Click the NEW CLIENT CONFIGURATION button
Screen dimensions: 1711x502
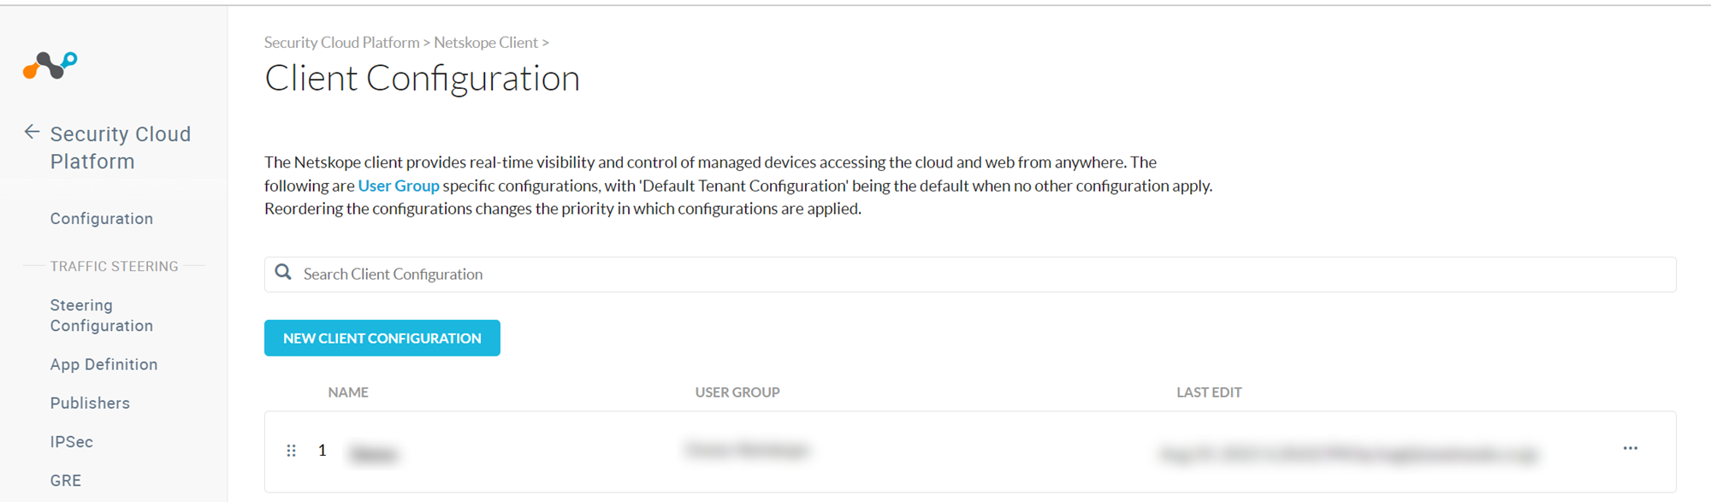pos(382,337)
